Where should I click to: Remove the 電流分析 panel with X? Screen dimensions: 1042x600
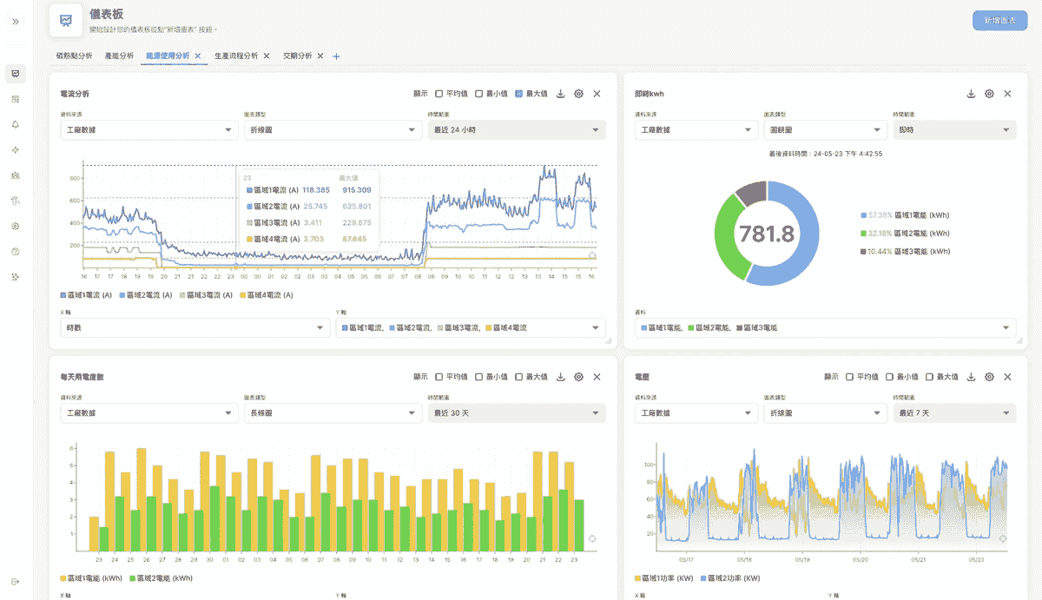click(597, 93)
